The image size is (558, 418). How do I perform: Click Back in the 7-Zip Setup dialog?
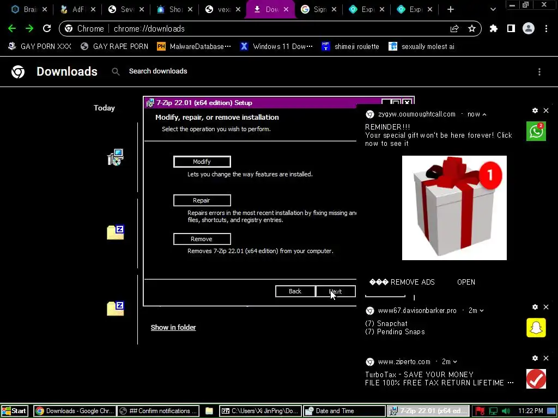[295, 292]
